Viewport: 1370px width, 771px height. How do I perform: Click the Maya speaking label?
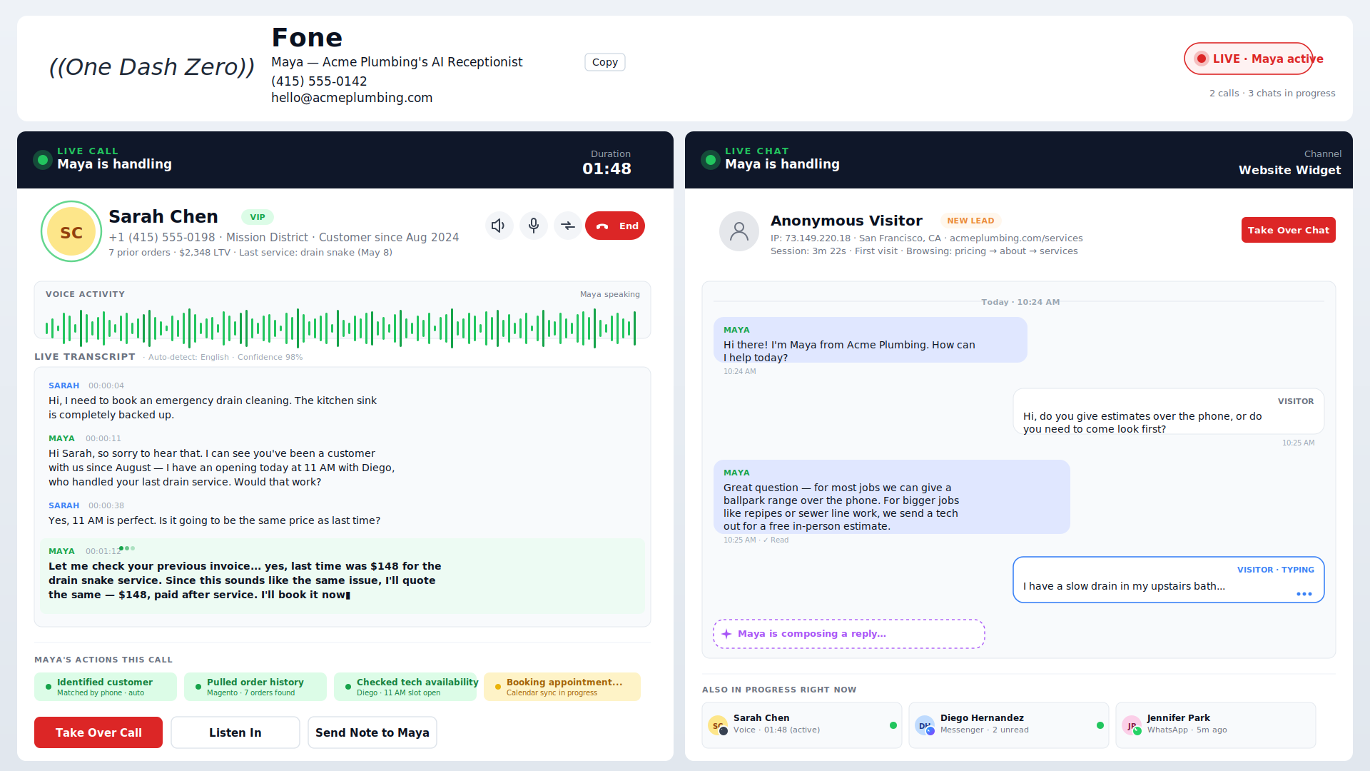point(609,294)
